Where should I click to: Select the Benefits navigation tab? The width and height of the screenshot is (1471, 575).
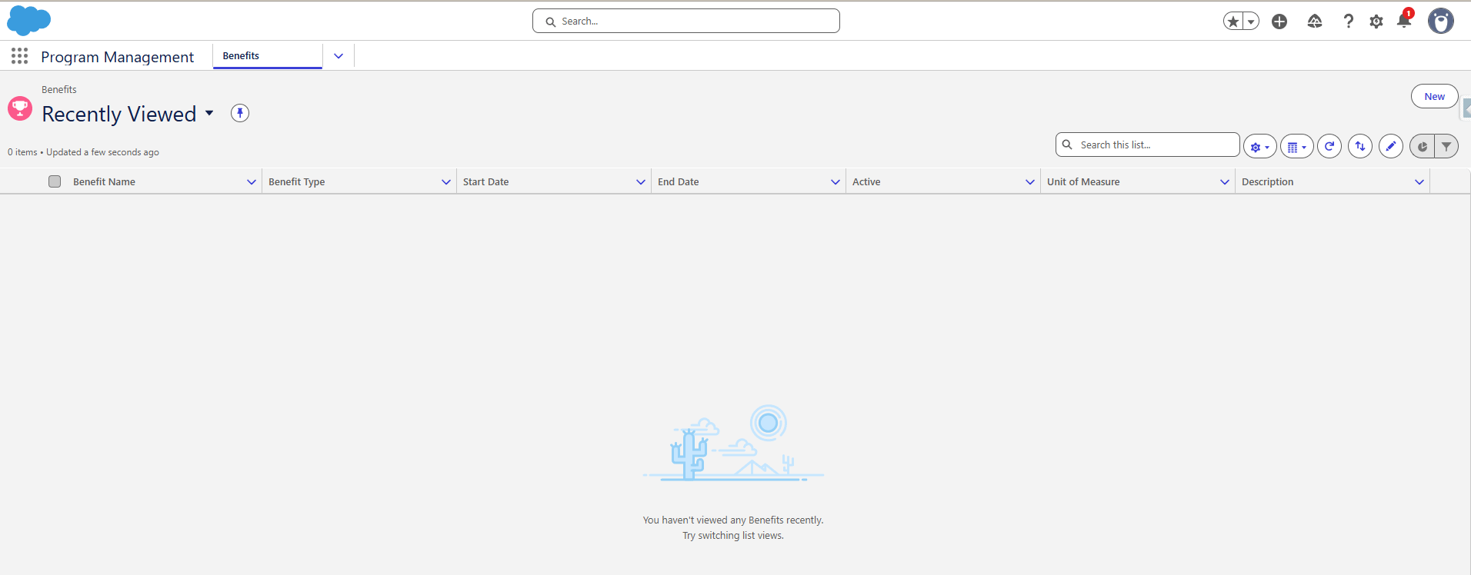241,56
